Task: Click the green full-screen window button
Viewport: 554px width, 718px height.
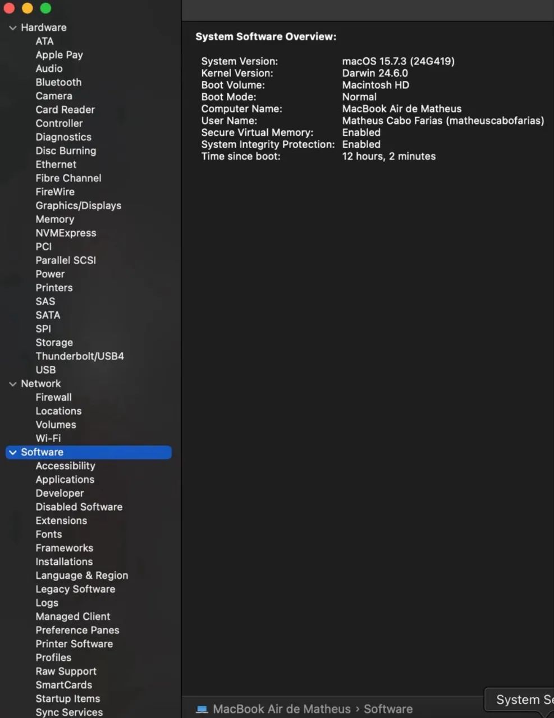Action: point(46,8)
